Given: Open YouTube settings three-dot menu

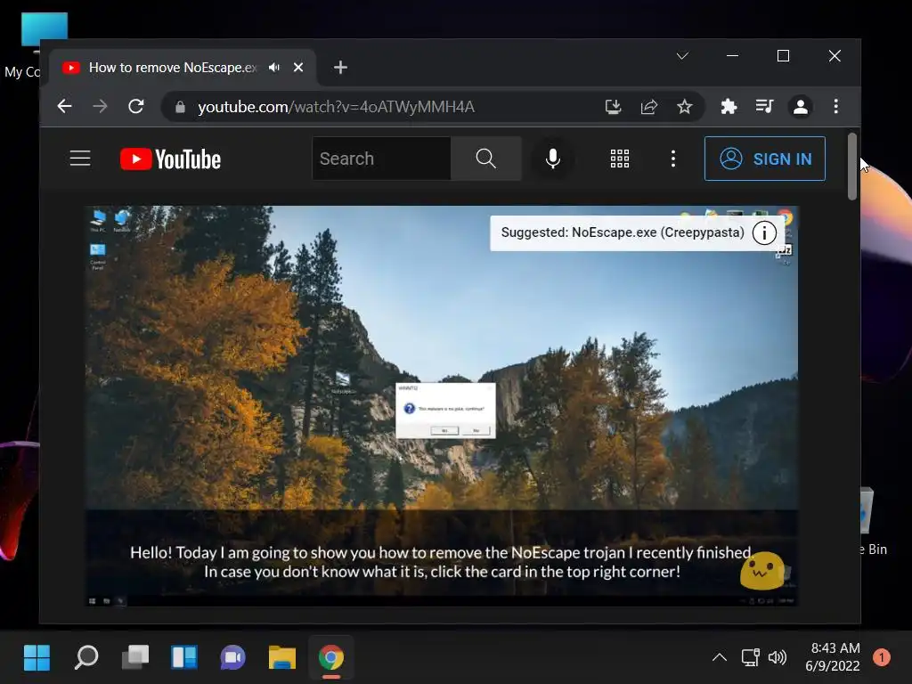Looking at the screenshot, I should (673, 159).
